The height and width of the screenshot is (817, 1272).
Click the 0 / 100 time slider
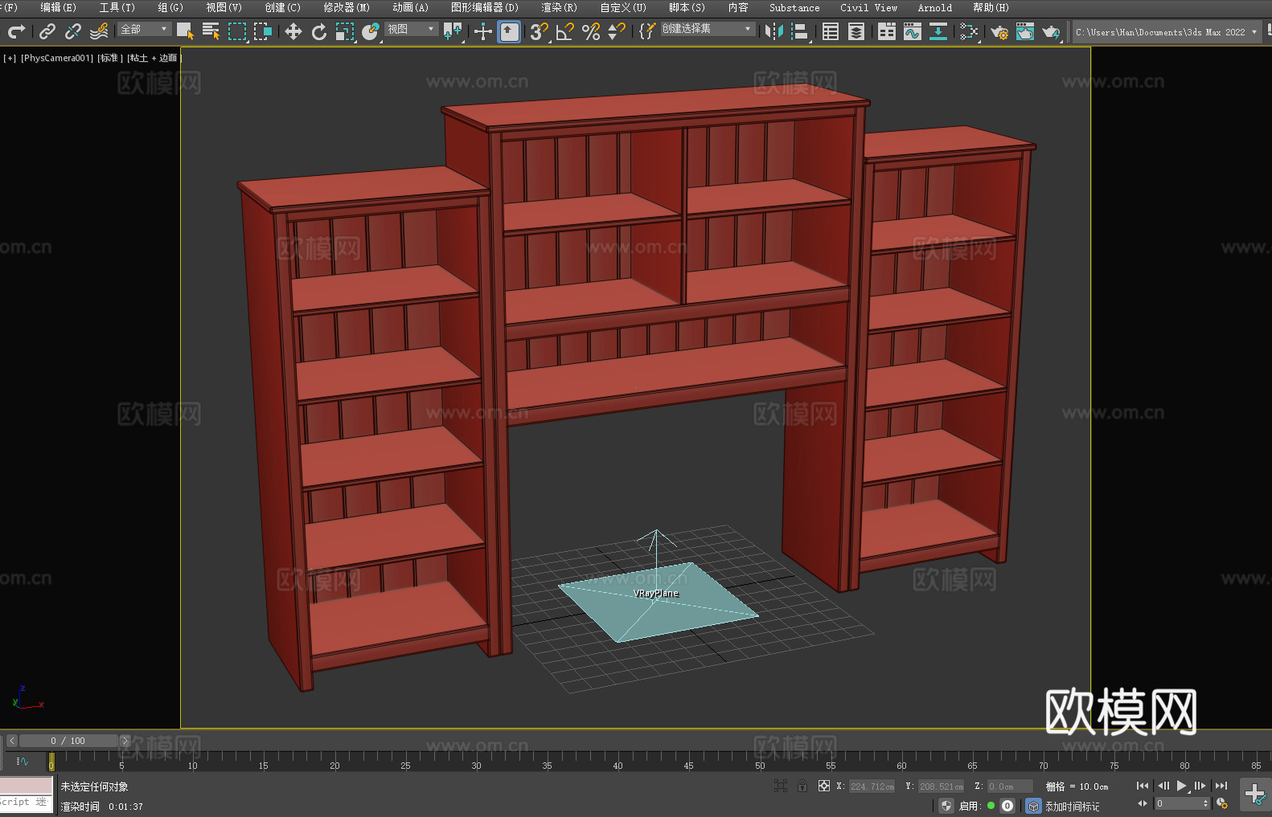pyautogui.click(x=68, y=741)
